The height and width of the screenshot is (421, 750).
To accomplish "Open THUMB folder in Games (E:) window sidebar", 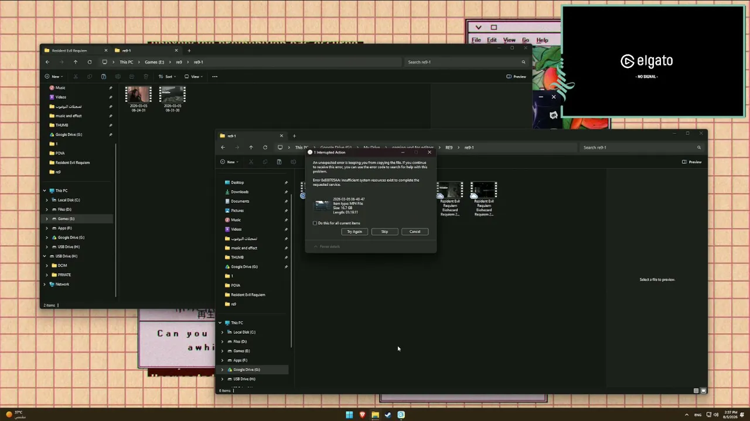I will tap(62, 125).
